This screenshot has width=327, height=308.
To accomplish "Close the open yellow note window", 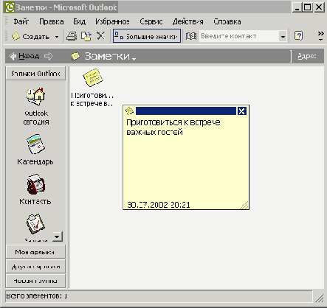I will point(241,111).
